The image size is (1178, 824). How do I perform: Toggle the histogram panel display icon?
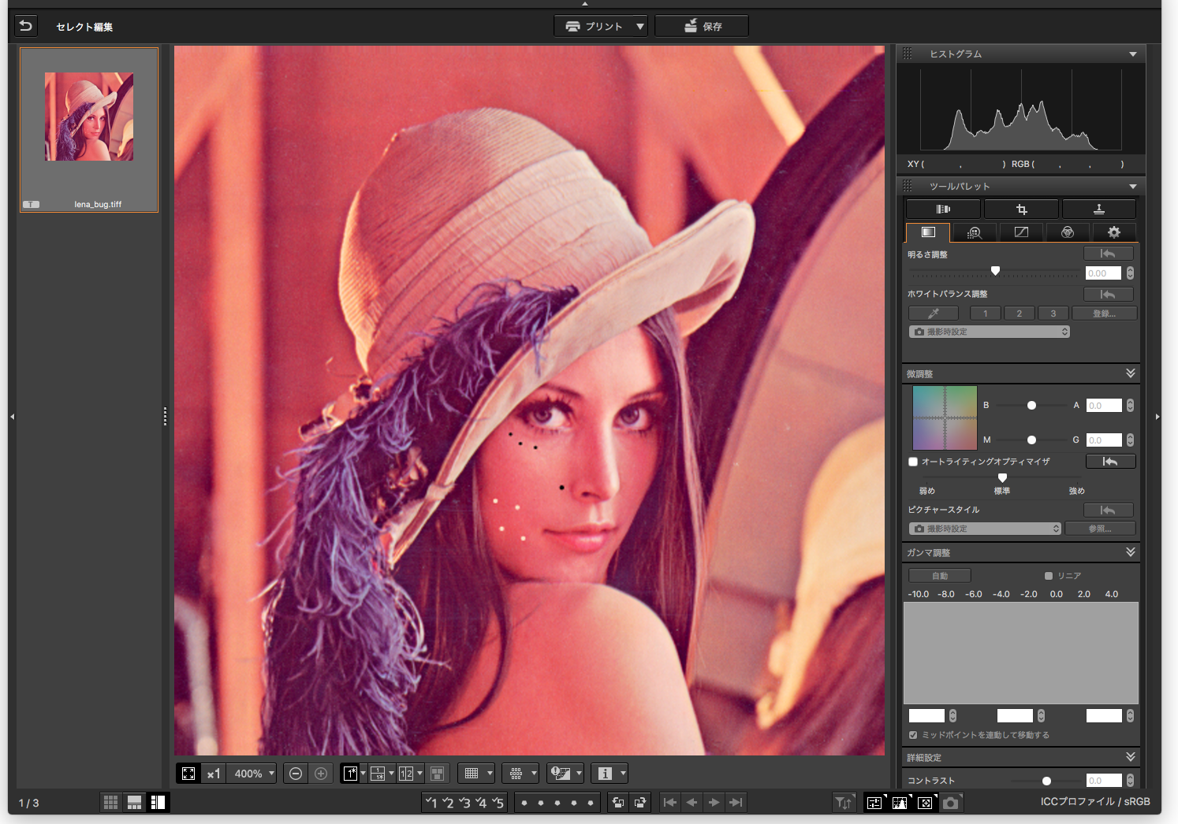(900, 803)
